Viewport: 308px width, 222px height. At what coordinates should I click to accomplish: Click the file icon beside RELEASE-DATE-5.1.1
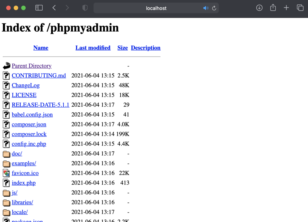tap(6, 105)
